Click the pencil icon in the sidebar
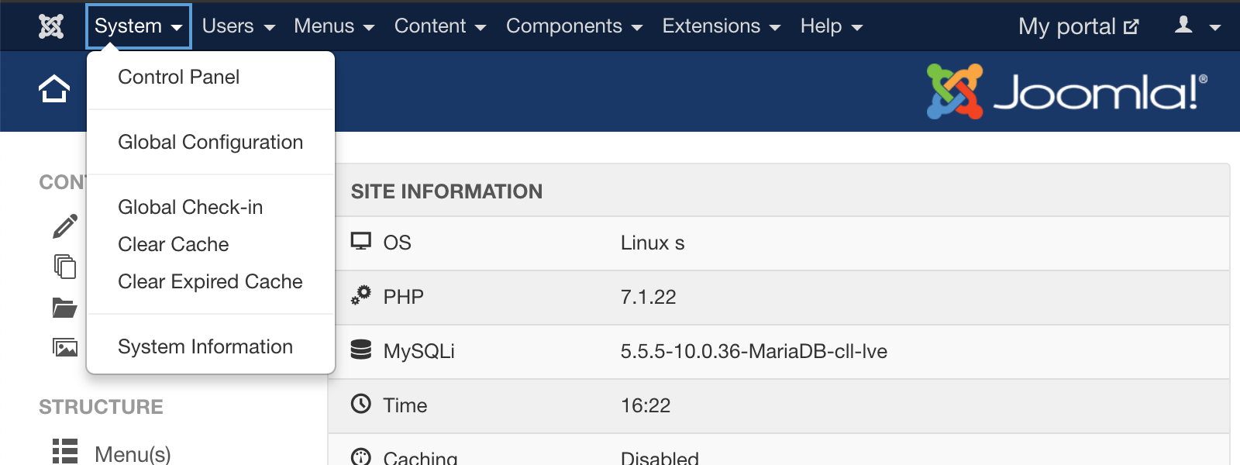 coord(65,226)
